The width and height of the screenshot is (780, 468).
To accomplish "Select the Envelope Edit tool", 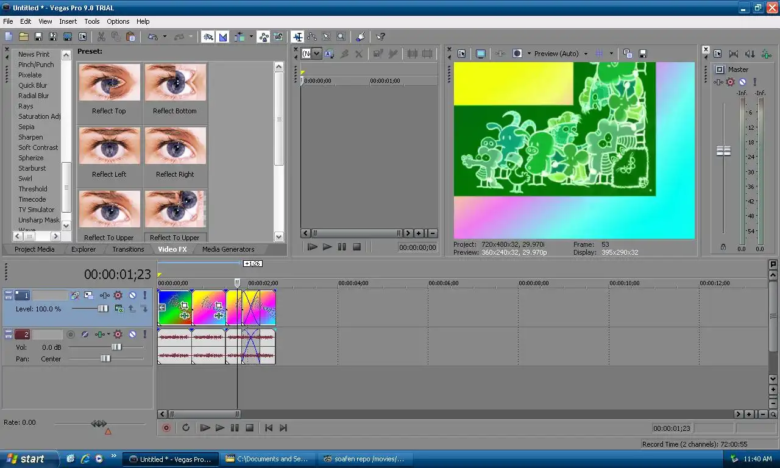I will point(312,37).
